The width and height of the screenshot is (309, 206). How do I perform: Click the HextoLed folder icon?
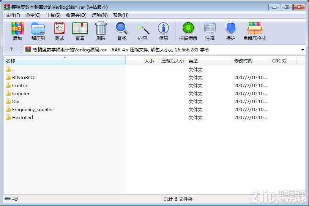8,117
